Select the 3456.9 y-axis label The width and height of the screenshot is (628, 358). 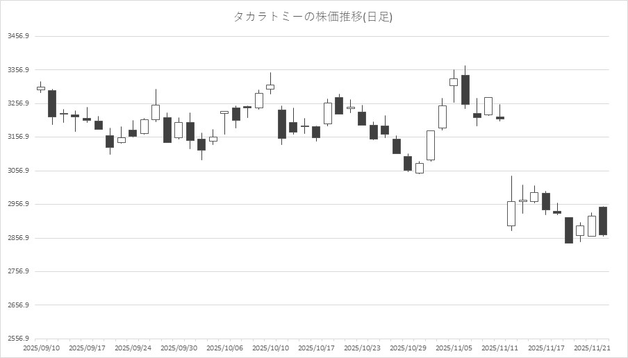18,36
